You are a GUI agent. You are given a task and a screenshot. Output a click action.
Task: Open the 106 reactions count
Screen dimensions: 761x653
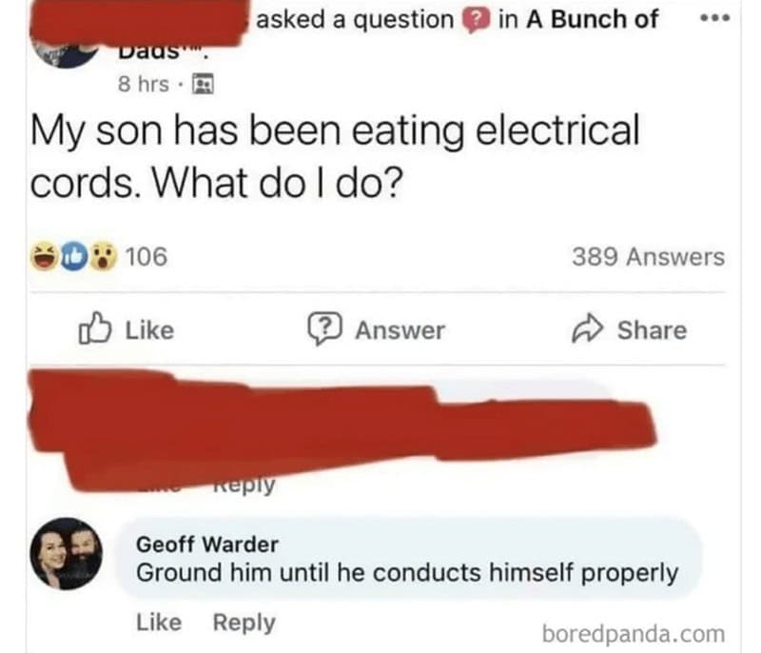(146, 256)
